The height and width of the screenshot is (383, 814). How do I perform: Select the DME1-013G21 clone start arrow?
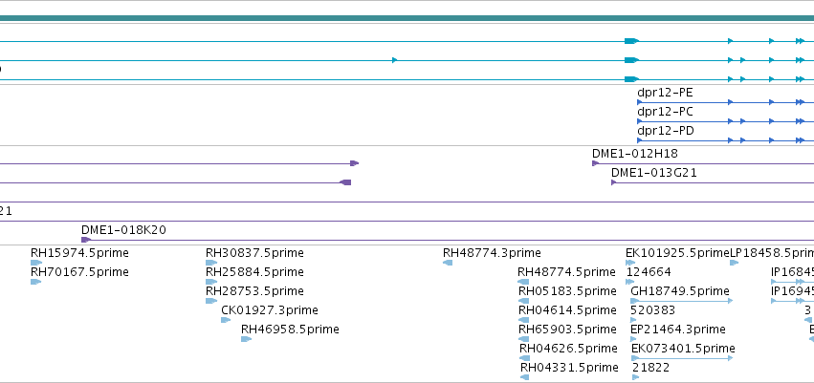click(x=614, y=182)
